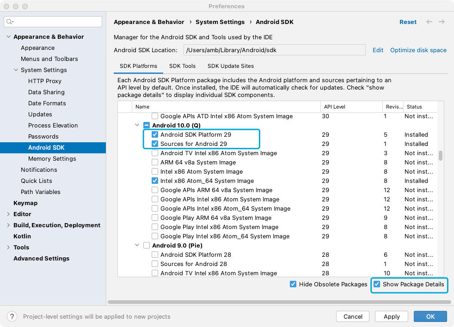Open the SDK Update Sites tab
The height and width of the screenshot is (327, 454).
click(x=231, y=66)
